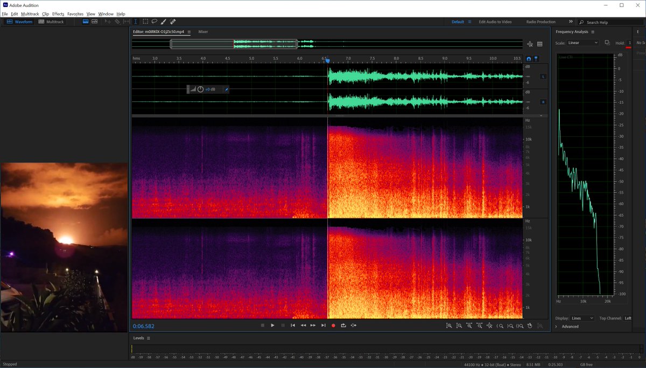Screen dimensions: 646x368
Task: Switch to the Mixer tab
Action: [203, 32]
